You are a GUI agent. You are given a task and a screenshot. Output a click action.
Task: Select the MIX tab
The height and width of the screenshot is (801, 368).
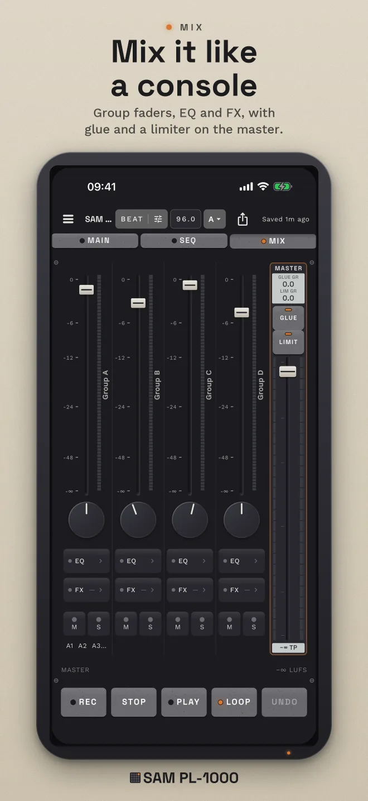click(273, 241)
